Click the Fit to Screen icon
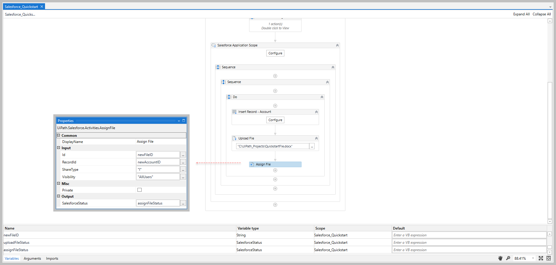556x265 pixels. (x=541, y=258)
